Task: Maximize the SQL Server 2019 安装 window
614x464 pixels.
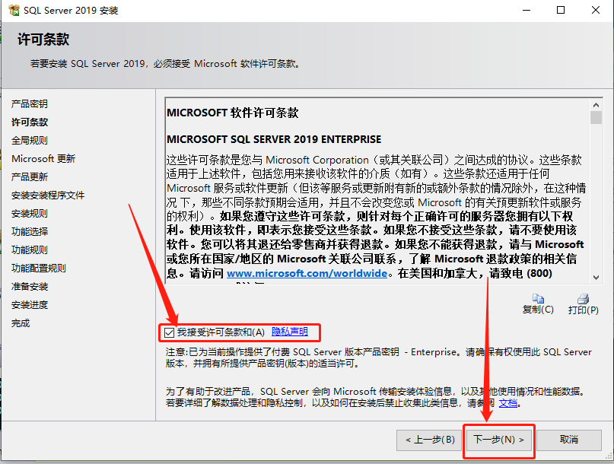Action: coord(561,10)
